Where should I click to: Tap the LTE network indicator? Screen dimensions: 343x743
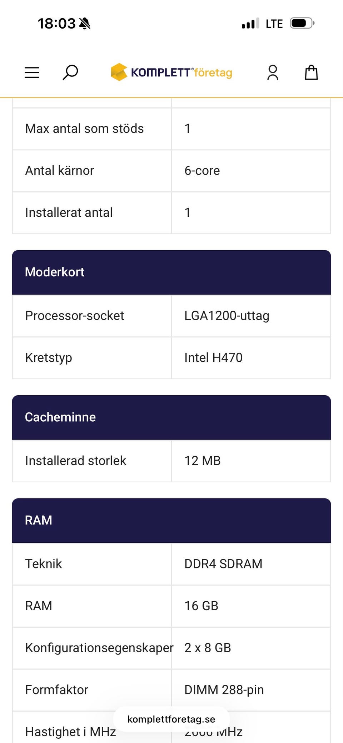(274, 24)
